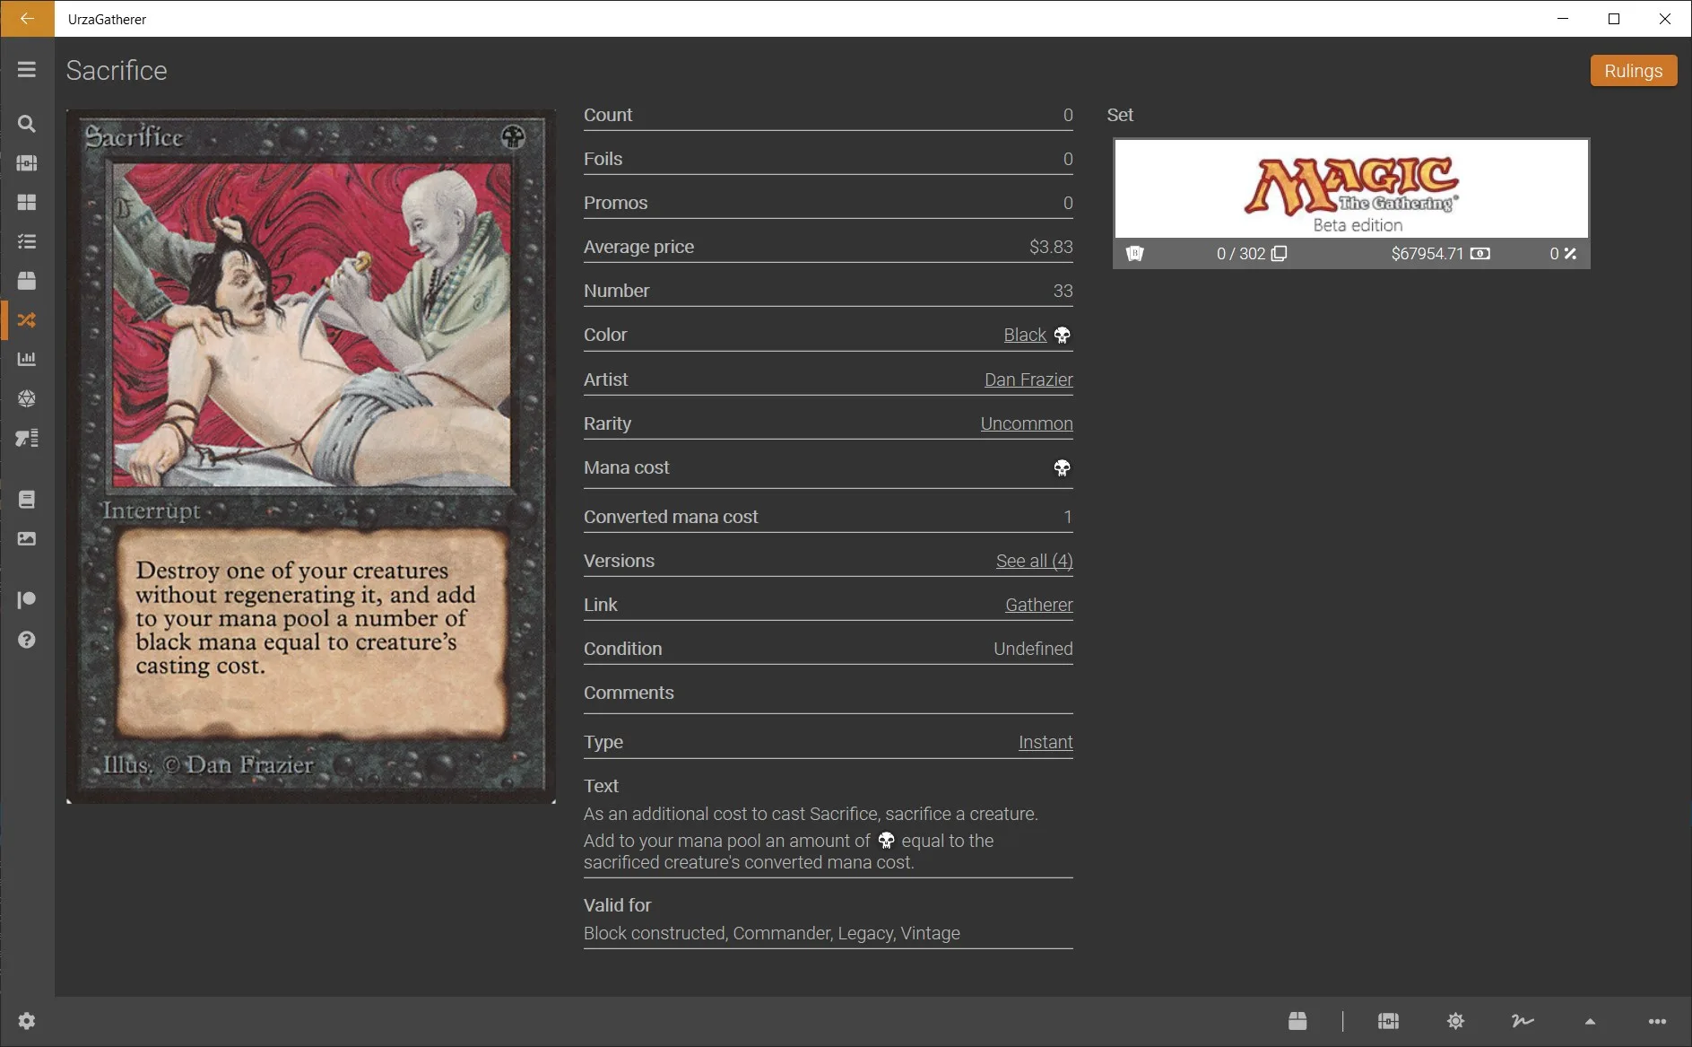
Task: Open the Dan Frazier artist link
Action: pos(1028,380)
